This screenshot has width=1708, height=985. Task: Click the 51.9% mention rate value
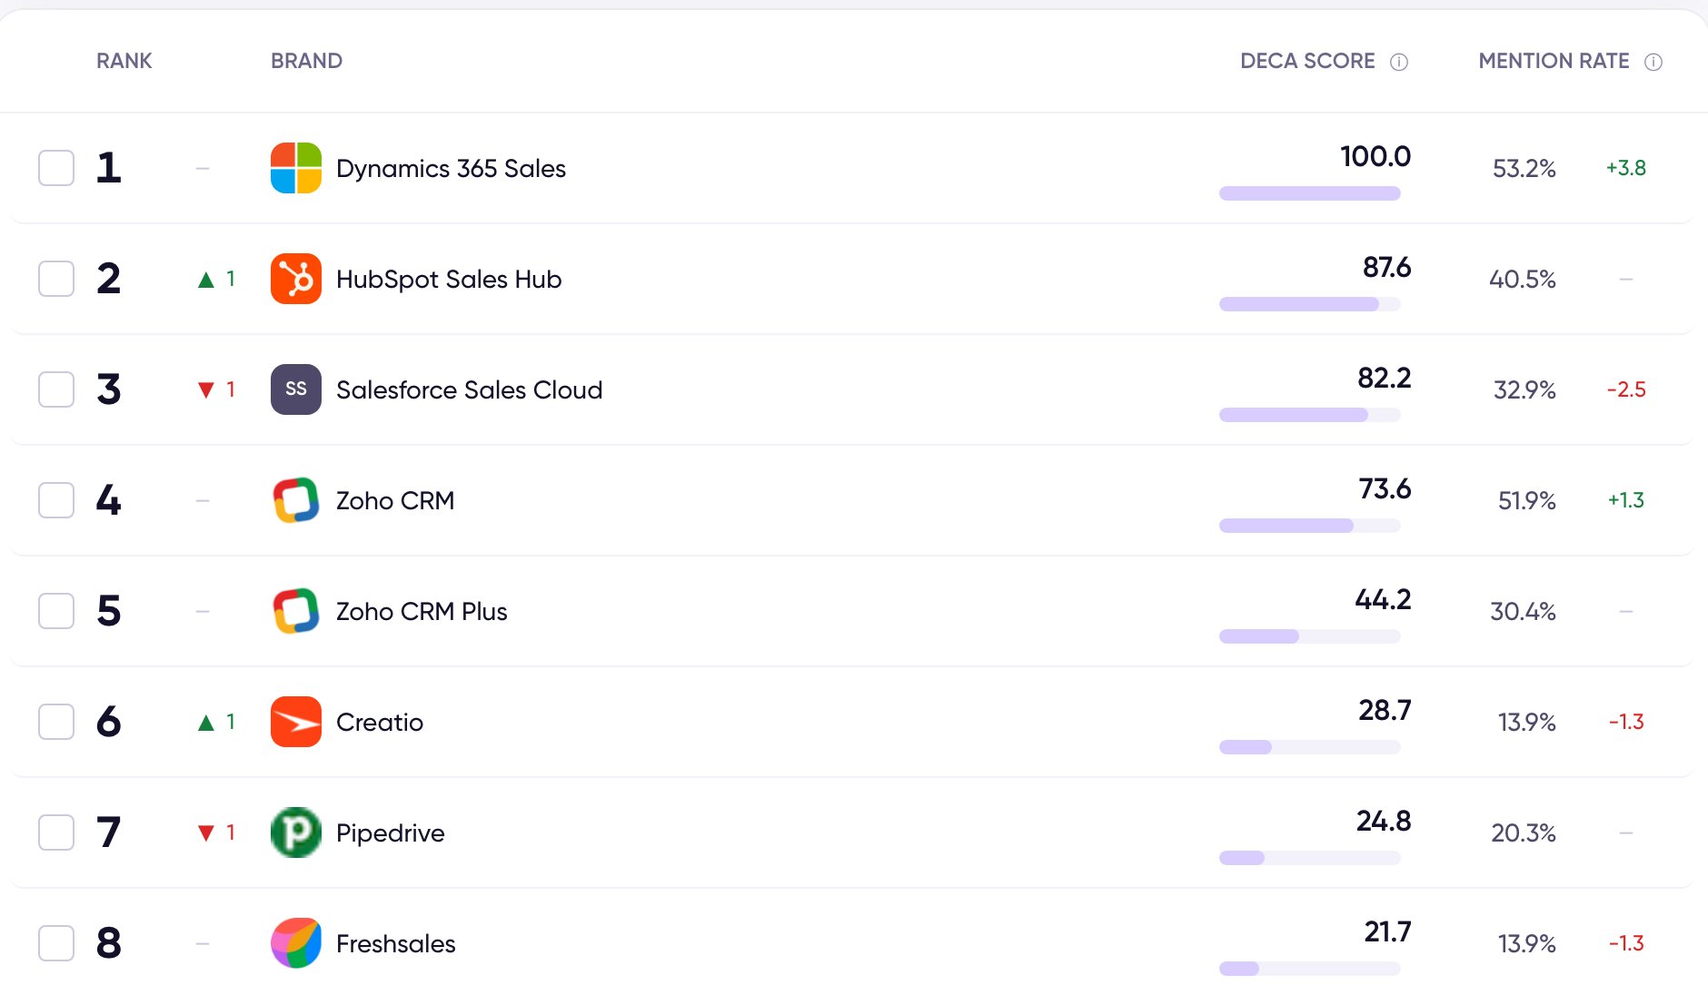[x=1526, y=501]
